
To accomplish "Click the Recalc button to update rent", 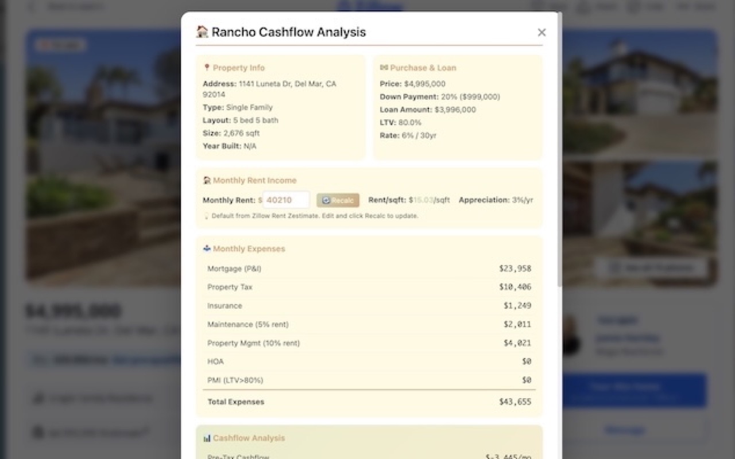I will tap(338, 200).
